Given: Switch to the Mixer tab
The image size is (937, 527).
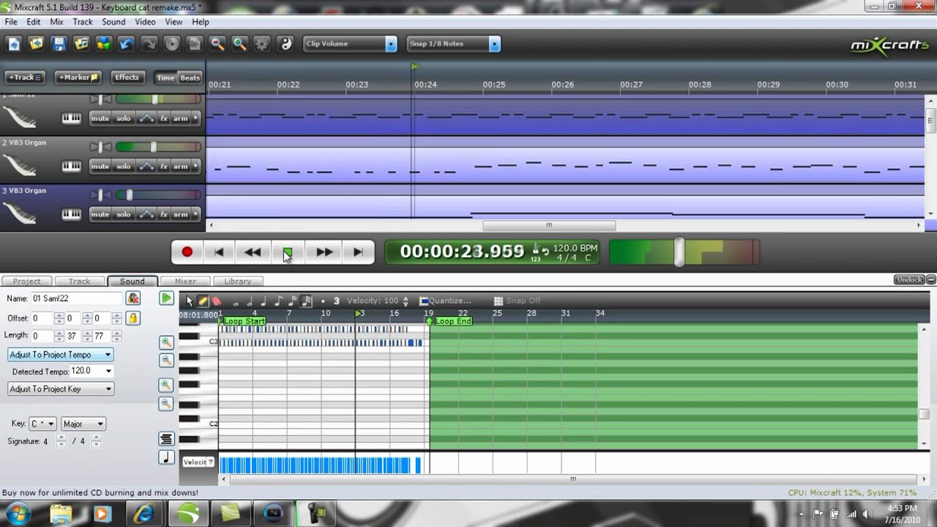Looking at the screenshot, I should (x=185, y=281).
